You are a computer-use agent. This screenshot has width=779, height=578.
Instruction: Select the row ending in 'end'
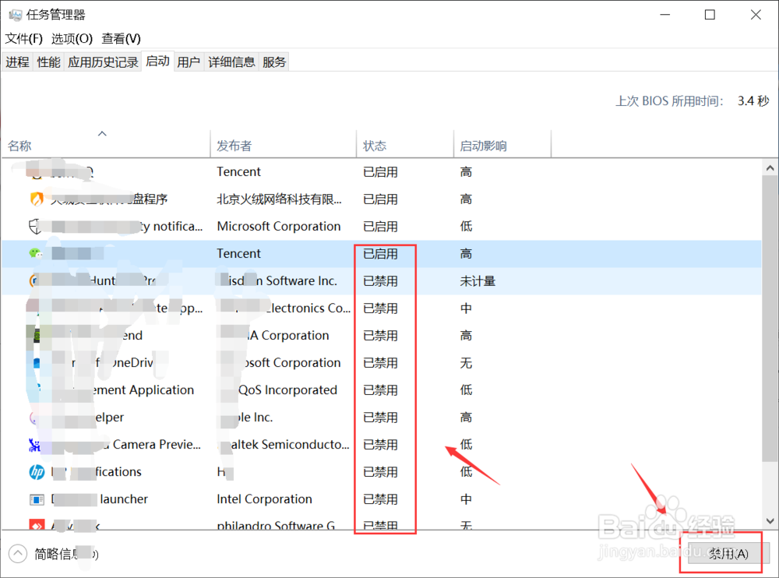(382, 336)
